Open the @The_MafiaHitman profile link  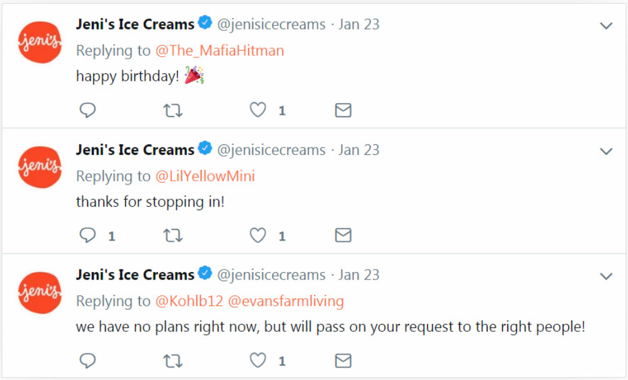[x=220, y=51]
